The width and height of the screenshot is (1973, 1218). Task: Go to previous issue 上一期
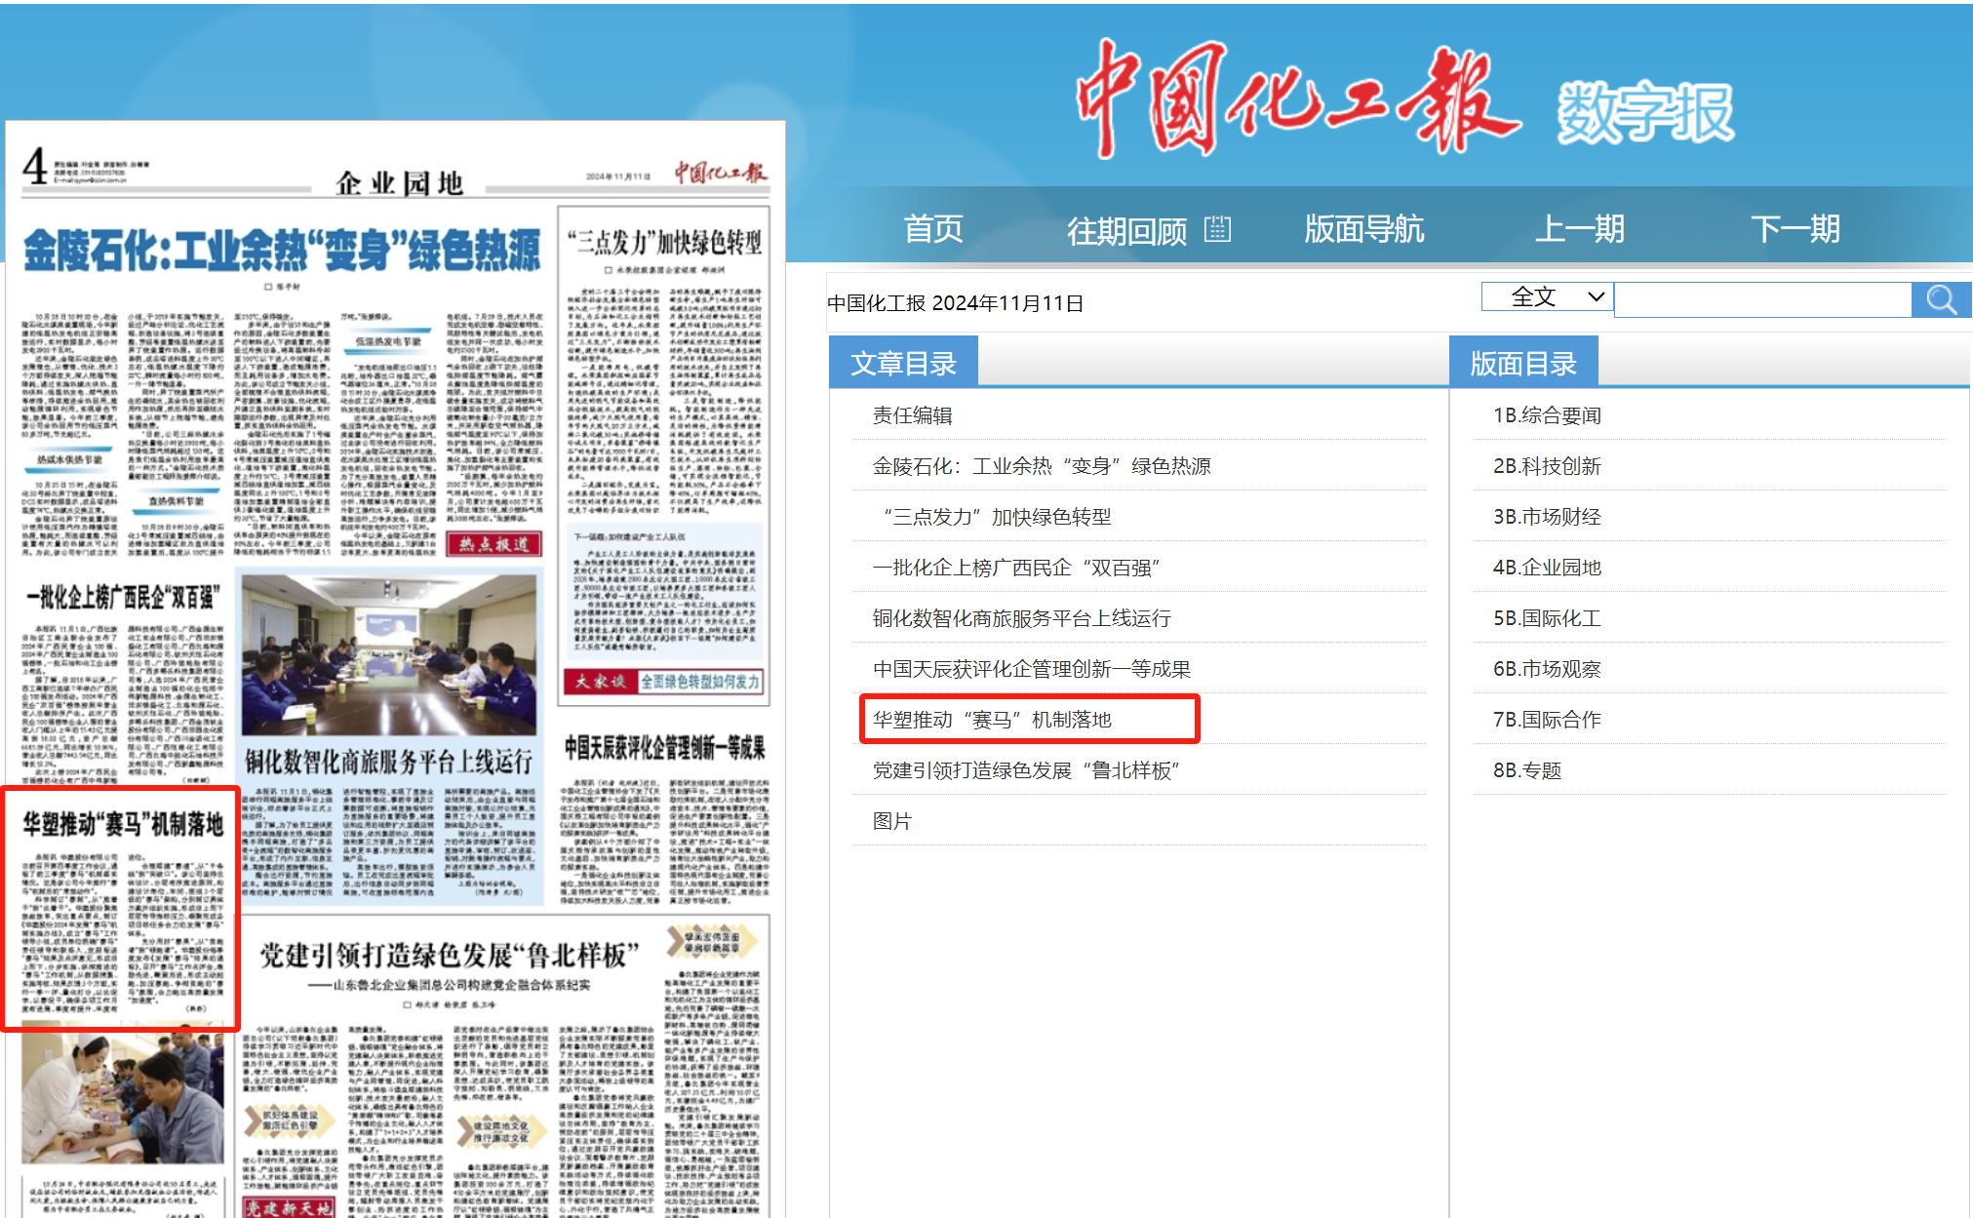1579,229
